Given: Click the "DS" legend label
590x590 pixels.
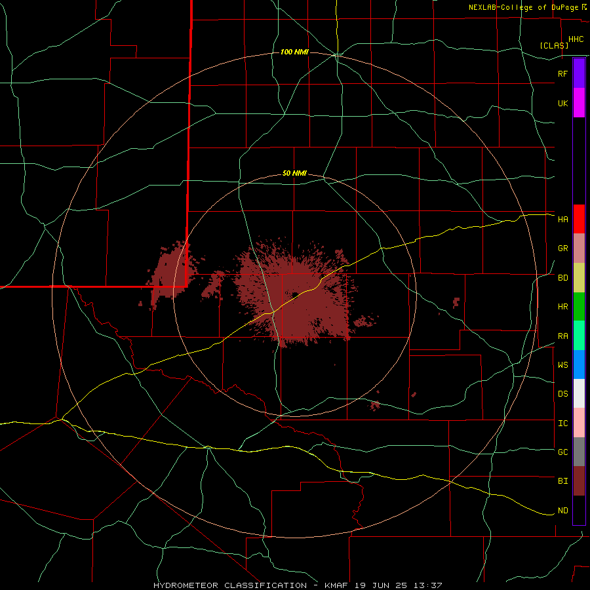Looking at the screenshot, I should (562, 394).
